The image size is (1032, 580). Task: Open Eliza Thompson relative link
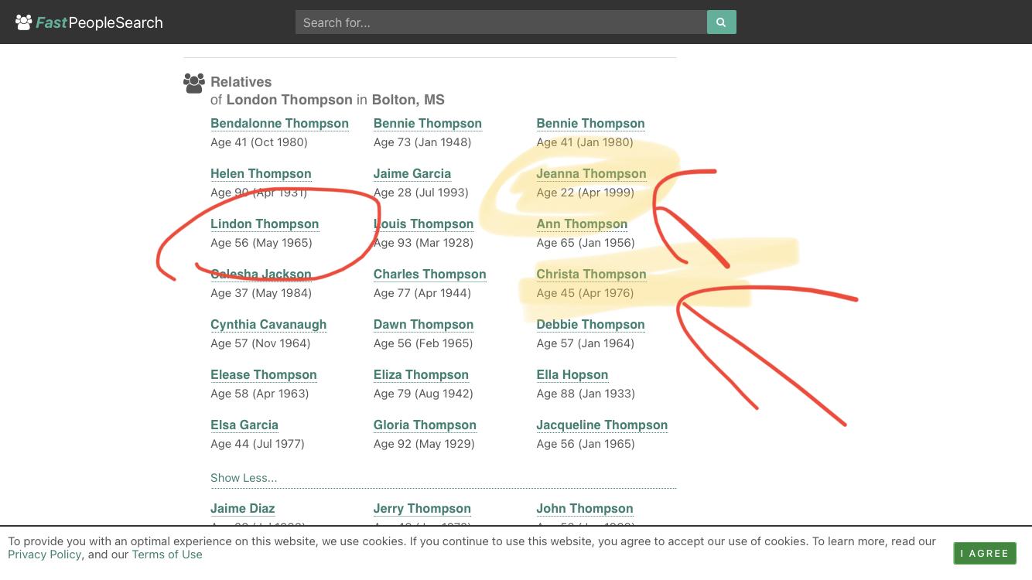421,375
